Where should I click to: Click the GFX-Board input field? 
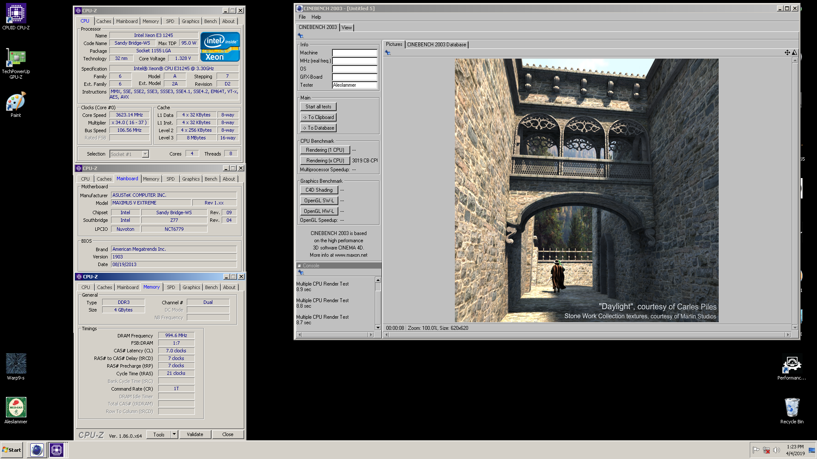click(x=354, y=77)
